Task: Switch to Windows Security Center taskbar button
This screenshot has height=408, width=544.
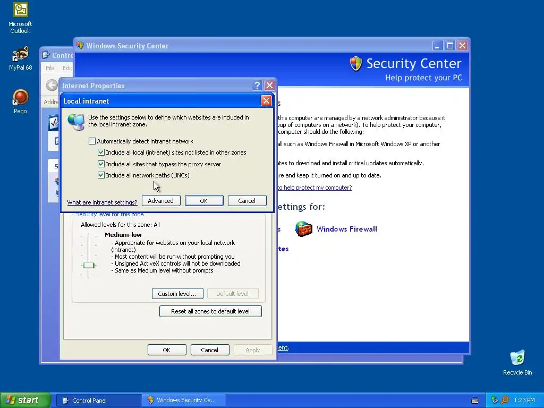Action: tap(184, 400)
